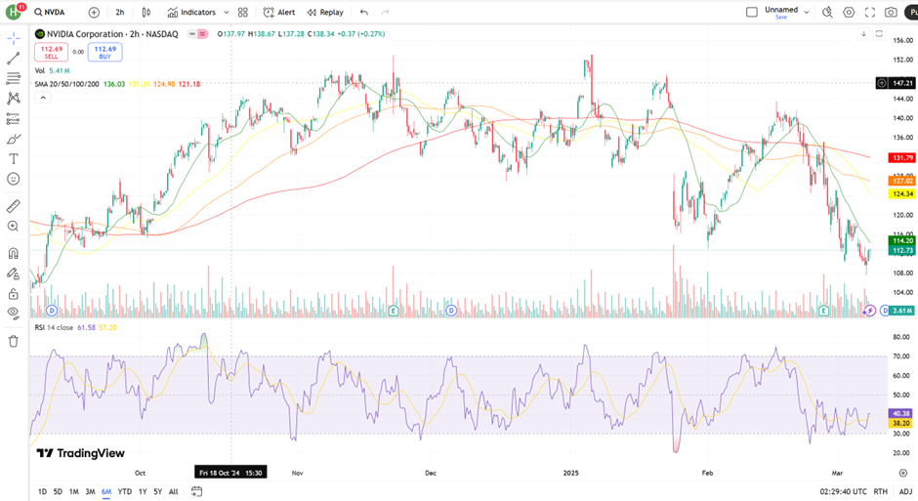Image resolution: width=918 pixels, height=501 pixels.
Task: Select the XABCD pattern tool
Action: pos(14,99)
